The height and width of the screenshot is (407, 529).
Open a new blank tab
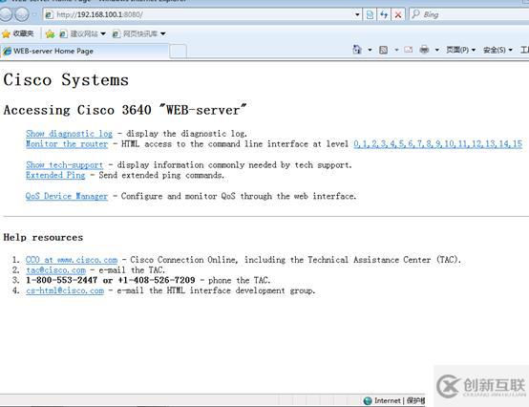click(178, 52)
